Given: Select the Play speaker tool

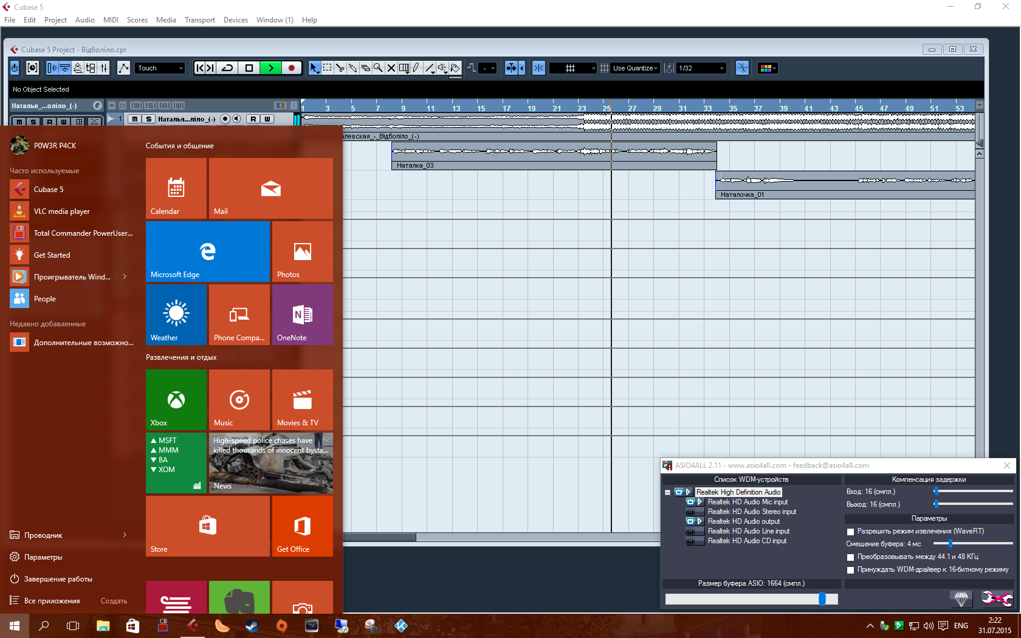Looking at the screenshot, I should [x=442, y=68].
